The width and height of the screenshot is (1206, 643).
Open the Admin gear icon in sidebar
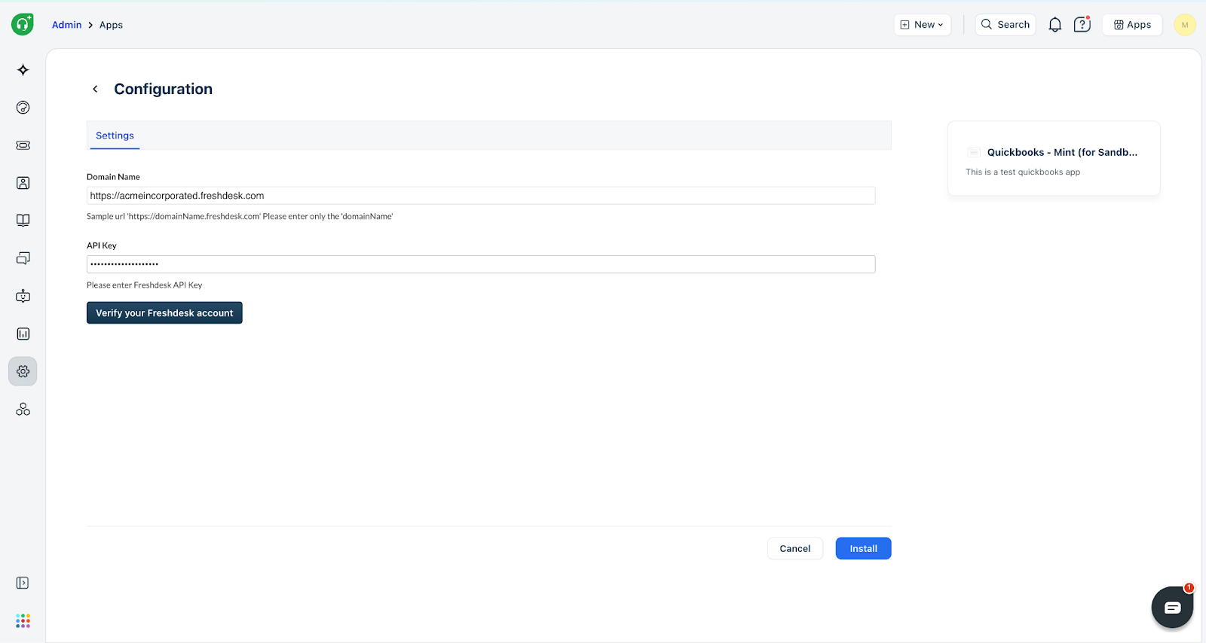[x=23, y=371]
